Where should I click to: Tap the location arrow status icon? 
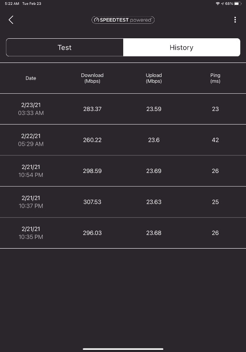pos(222,4)
